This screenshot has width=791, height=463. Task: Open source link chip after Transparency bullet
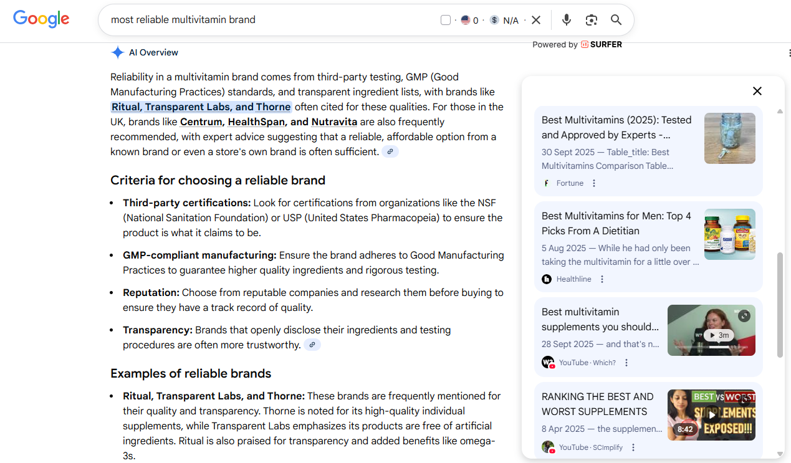[x=312, y=345]
